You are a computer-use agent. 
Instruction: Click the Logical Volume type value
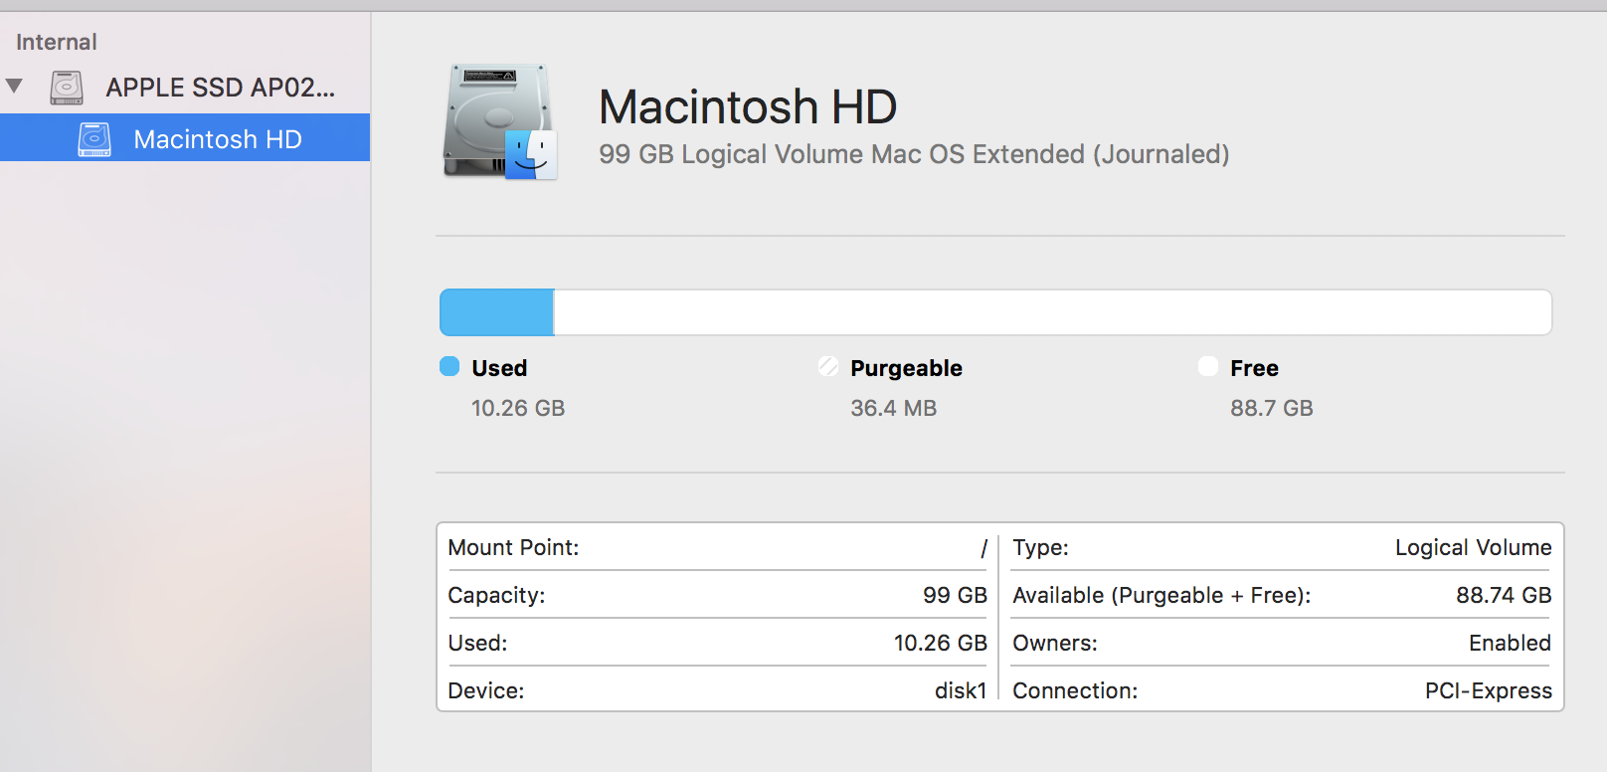[1473, 547]
